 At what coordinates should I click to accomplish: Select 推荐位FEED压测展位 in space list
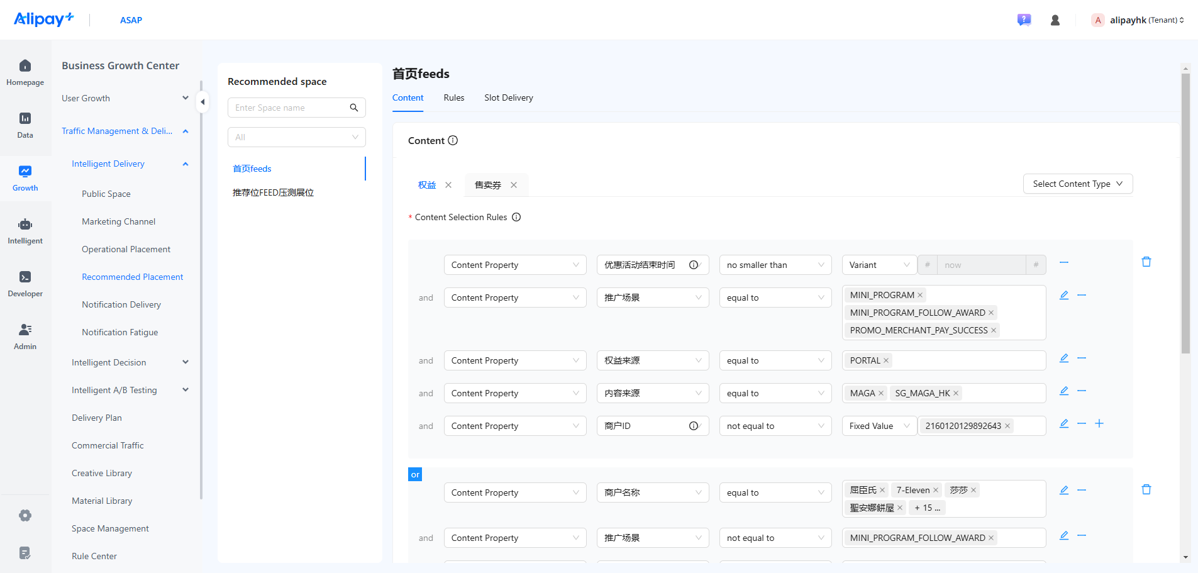point(274,192)
